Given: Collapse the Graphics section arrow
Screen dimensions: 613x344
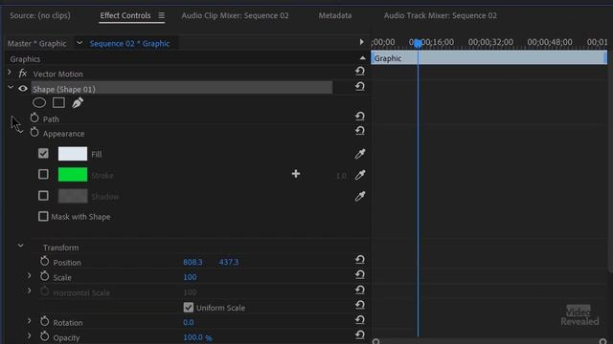Looking at the screenshot, I should pos(362,58).
